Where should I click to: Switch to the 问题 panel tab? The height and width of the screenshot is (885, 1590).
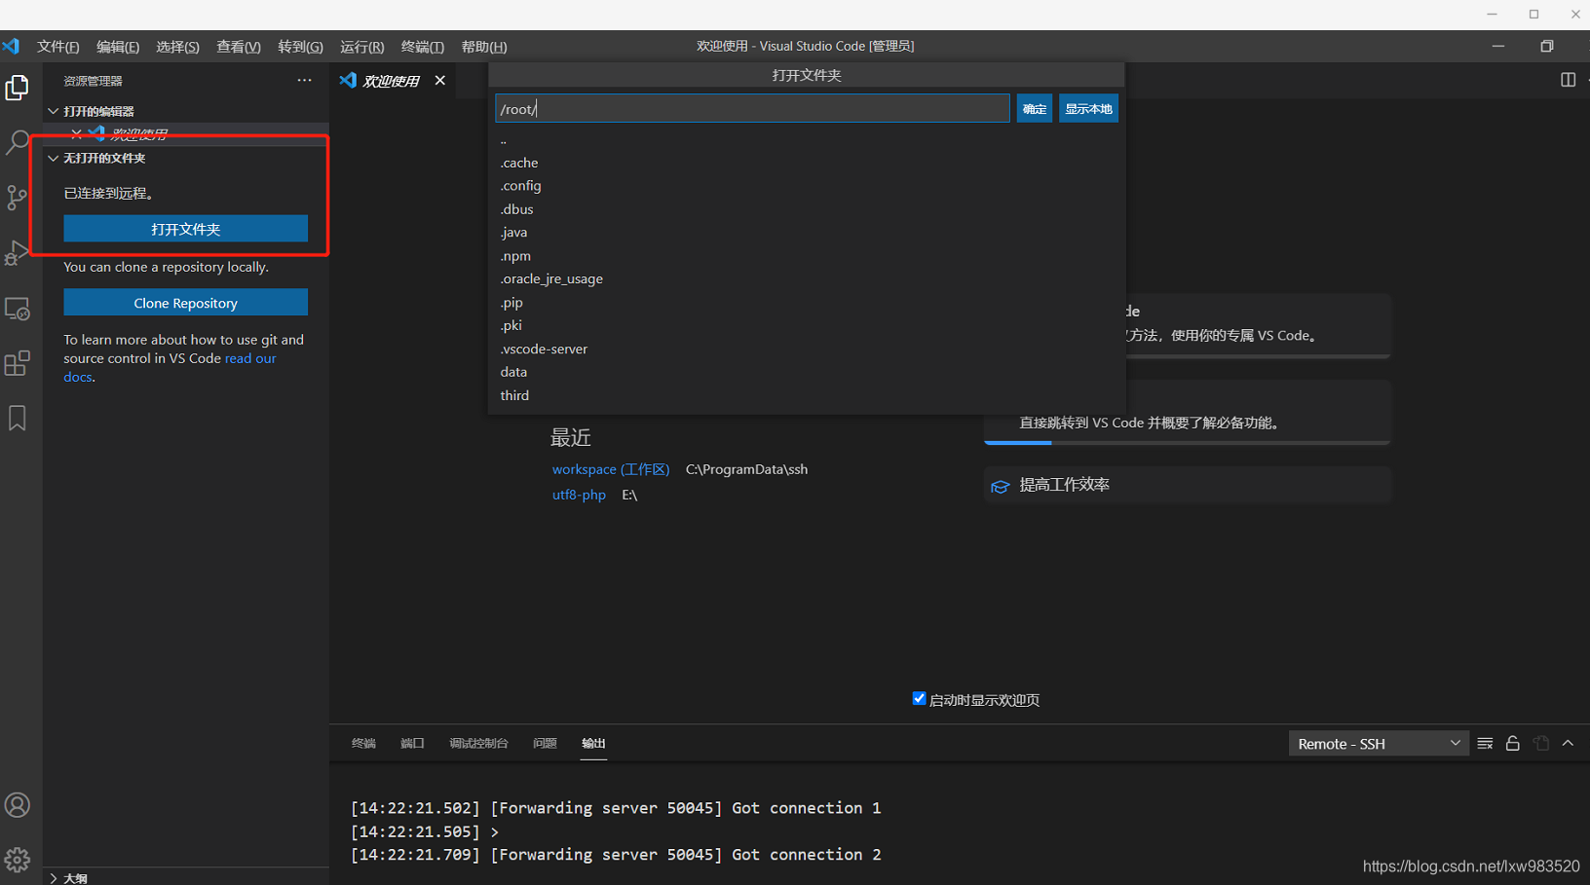pos(545,743)
